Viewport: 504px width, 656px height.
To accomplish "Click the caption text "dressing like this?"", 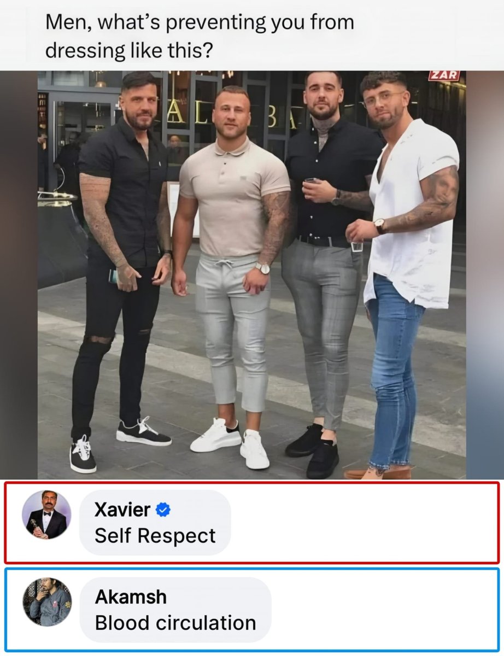I will click(x=129, y=51).
